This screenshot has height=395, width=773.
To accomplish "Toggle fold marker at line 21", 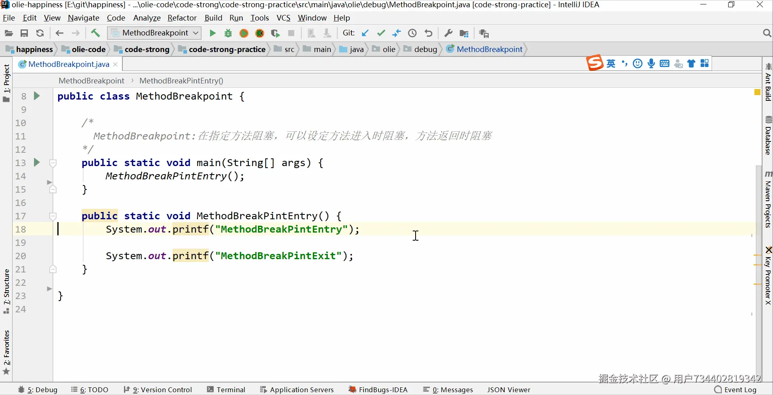I will click(53, 269).
